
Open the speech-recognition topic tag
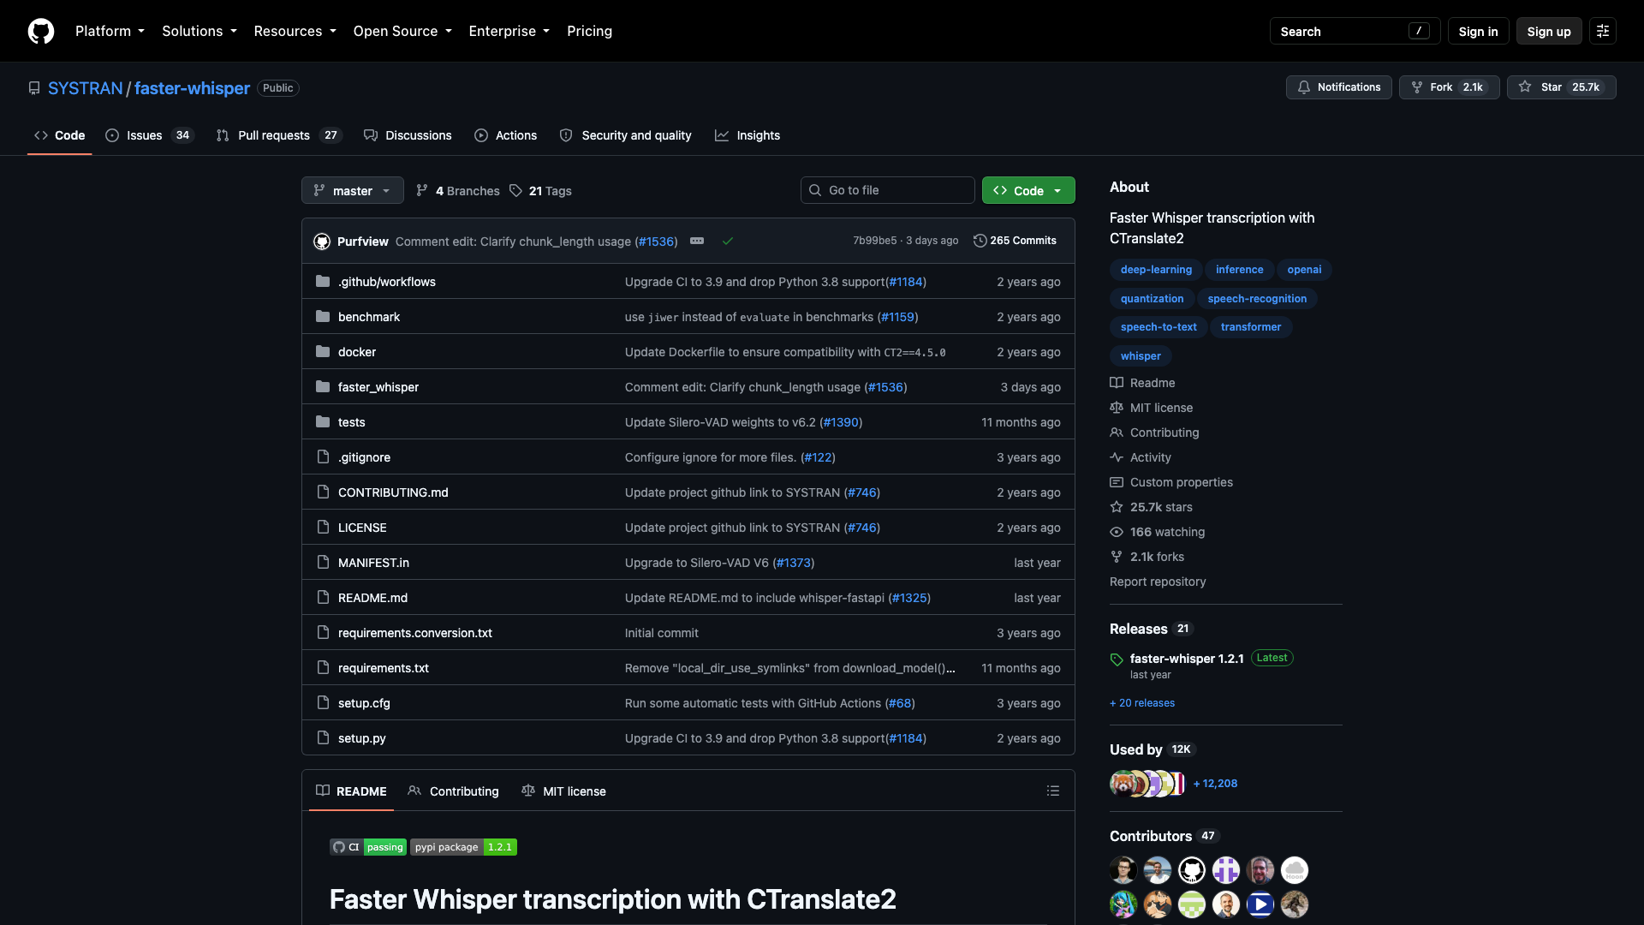coord(1257,299)
